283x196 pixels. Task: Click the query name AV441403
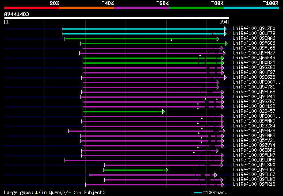tap(17, 14)
